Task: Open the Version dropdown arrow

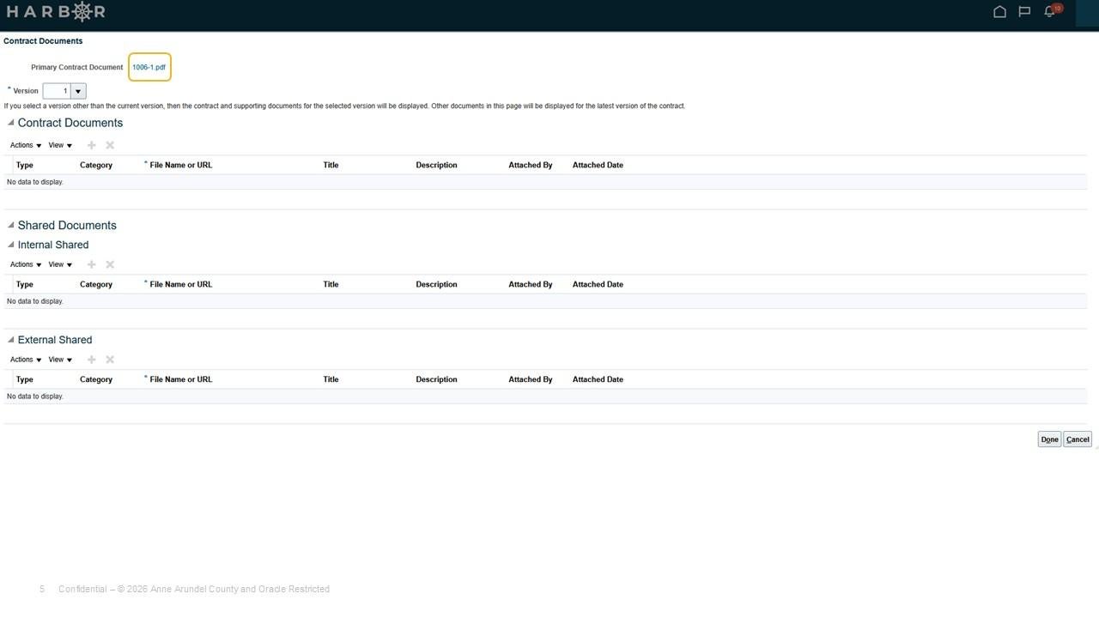Action: tap(78, 91)
